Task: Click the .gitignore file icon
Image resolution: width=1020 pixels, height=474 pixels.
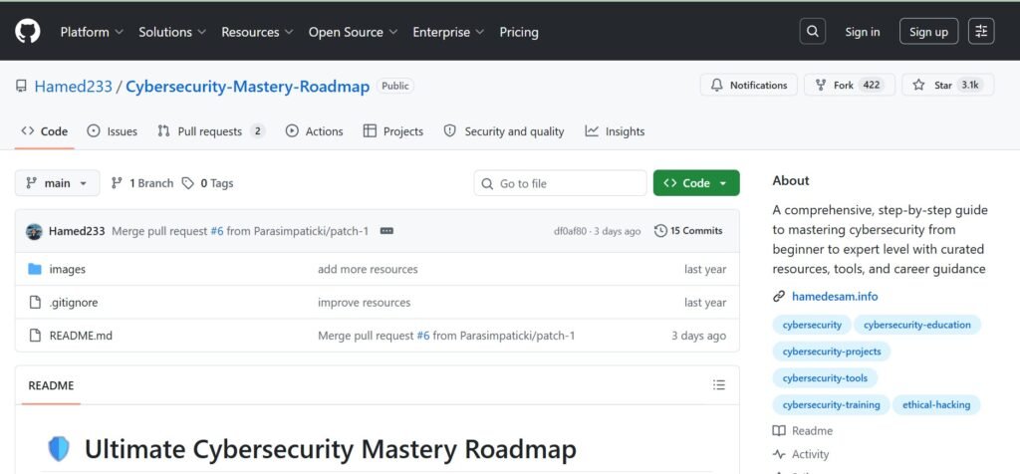Action: click(35, 303)
